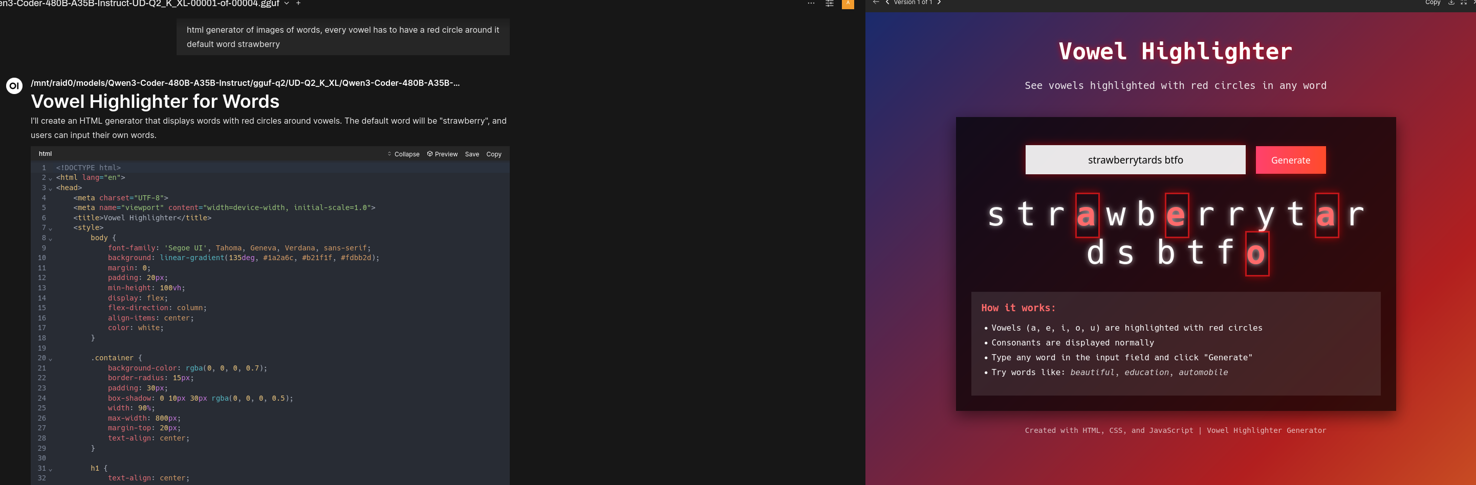Click the 'Version 1 of 1' label
Viewport: 1476px width, 485px height.
pos(913,3)
